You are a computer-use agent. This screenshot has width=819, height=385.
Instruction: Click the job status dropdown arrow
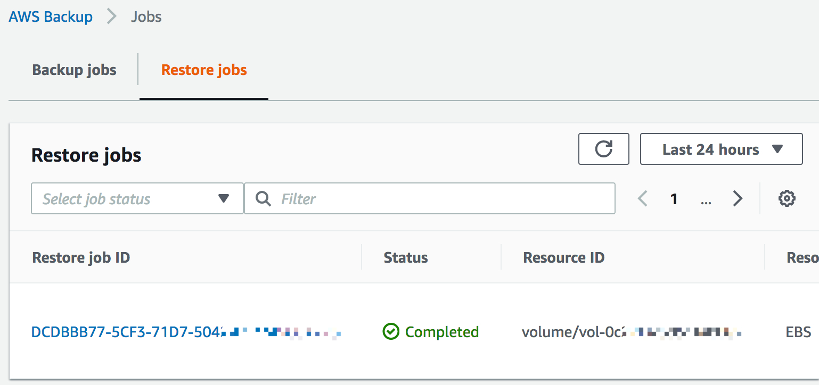click(224, 198)
